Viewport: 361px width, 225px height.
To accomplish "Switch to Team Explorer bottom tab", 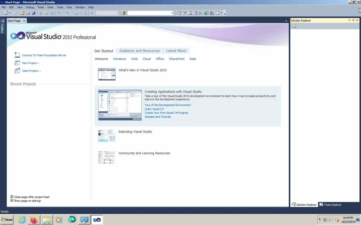I will point(330,205).
